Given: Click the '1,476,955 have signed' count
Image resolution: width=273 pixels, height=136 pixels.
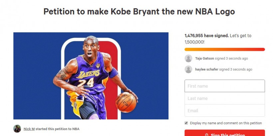Looking at the screenshot, I should pos(207,36).
